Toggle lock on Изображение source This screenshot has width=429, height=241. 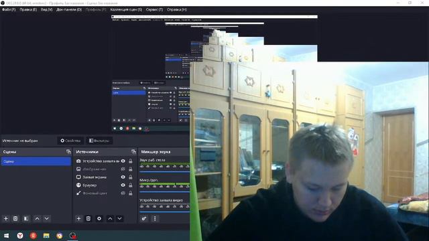(131, 169)
